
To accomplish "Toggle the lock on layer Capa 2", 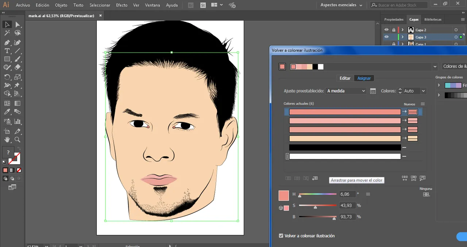I will 394,30.
